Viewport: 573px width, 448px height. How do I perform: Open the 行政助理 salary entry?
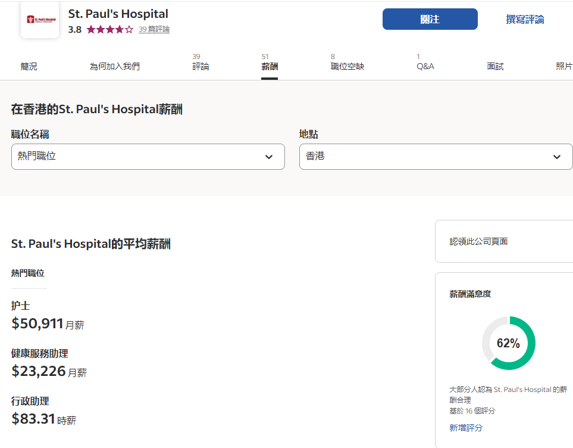pyautogui.click(x=30, y=401)
